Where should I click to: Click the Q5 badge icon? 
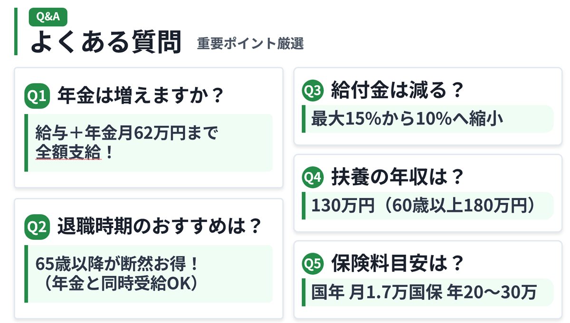point(313,264)
